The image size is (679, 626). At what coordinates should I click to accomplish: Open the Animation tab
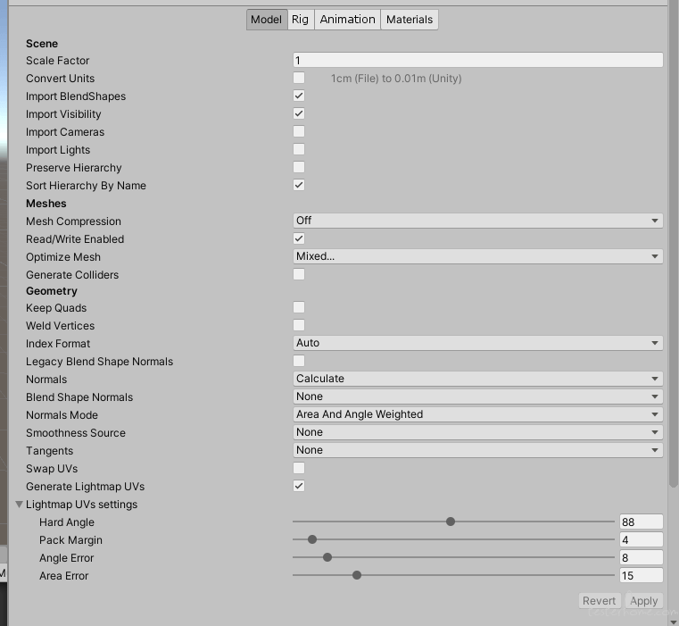tap(347, 20)
